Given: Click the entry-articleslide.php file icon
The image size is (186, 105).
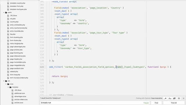Looking at the screenshot, I should pos(8,25).
